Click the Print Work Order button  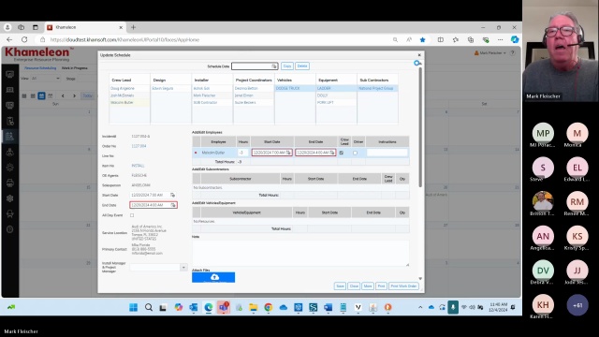coord(403,286)
